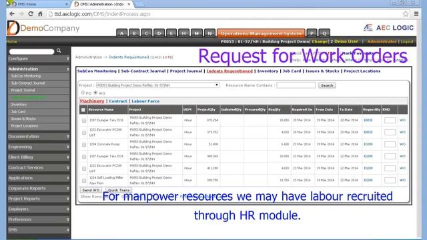Viewport: 427px width, 240px height.
Task: Switch to the Labour Force sub-tab
Action: pos(145,101)
